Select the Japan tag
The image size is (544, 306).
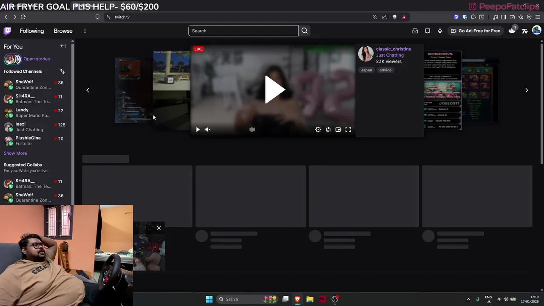[366, 70]
